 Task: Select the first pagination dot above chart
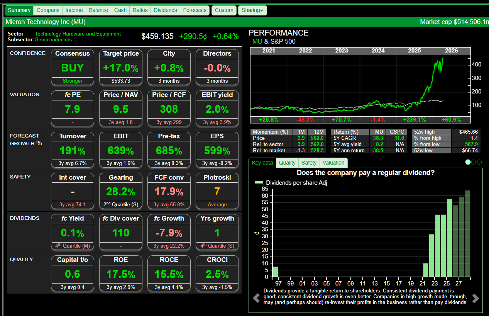468,162
